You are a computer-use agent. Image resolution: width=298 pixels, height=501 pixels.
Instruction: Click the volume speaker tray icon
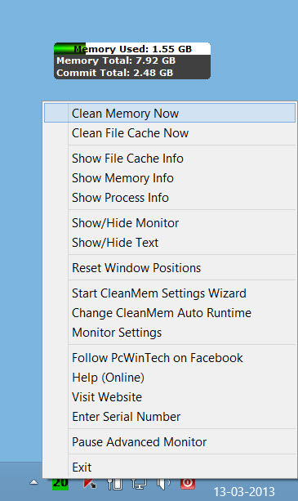[x=163, y=484]
